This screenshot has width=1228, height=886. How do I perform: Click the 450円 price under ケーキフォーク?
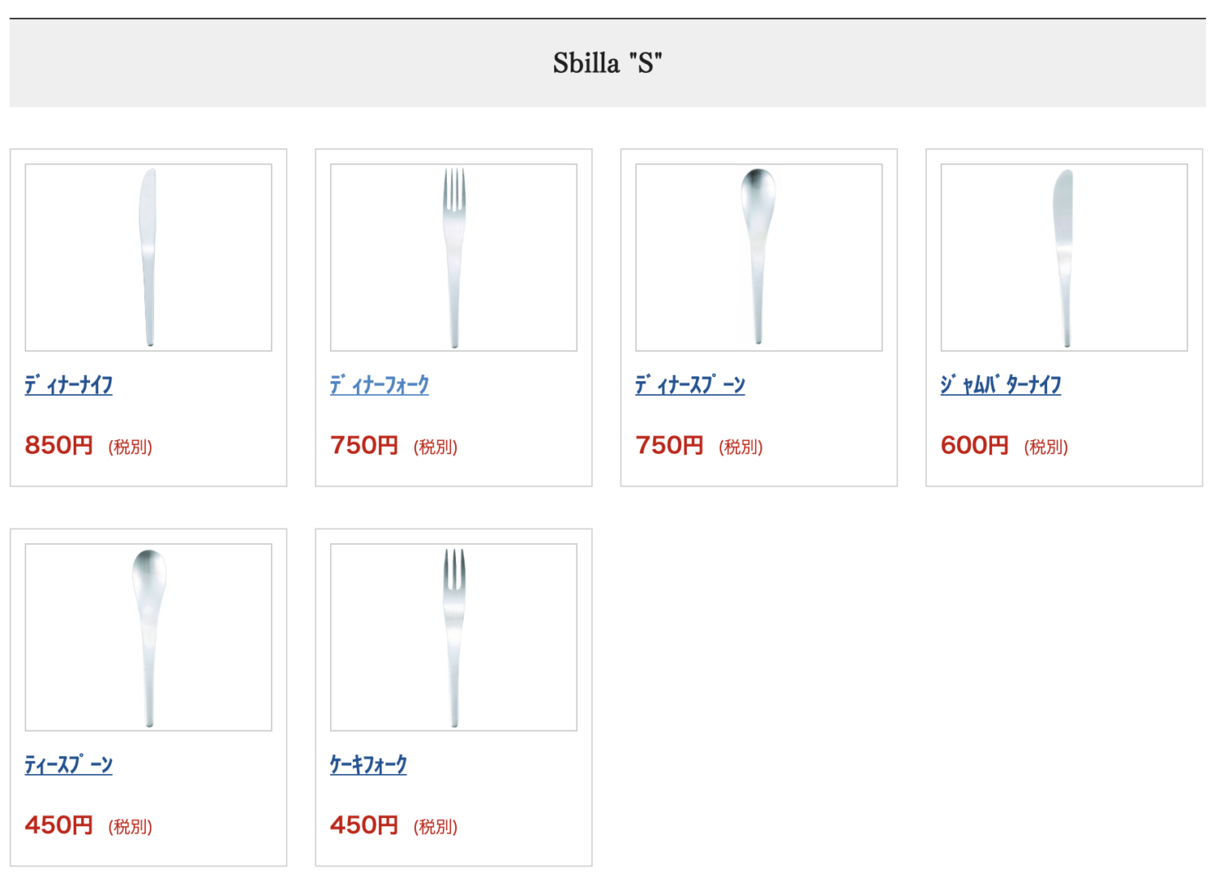click(x=364, y=825)
